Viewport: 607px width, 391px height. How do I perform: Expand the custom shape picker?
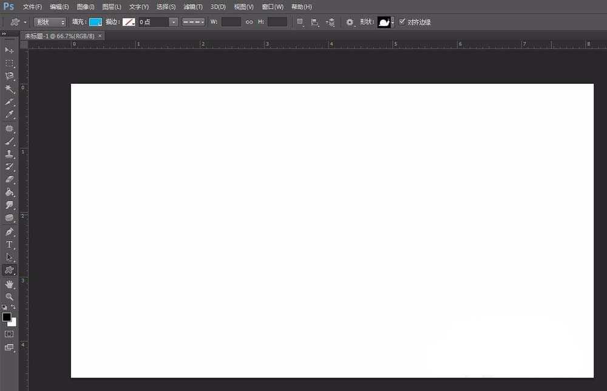pos(393,22)
